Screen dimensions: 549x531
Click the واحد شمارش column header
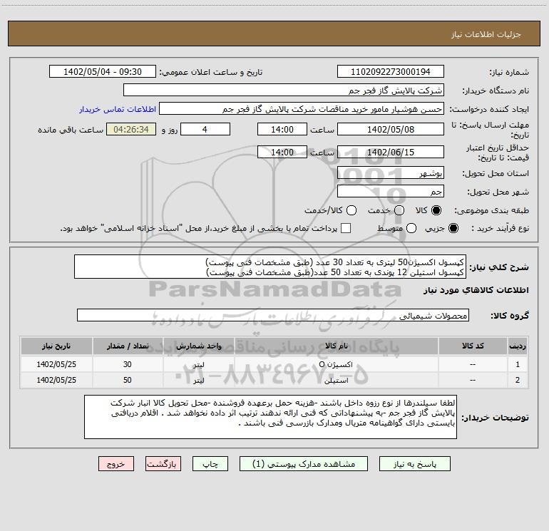click(x=198, y=346)
